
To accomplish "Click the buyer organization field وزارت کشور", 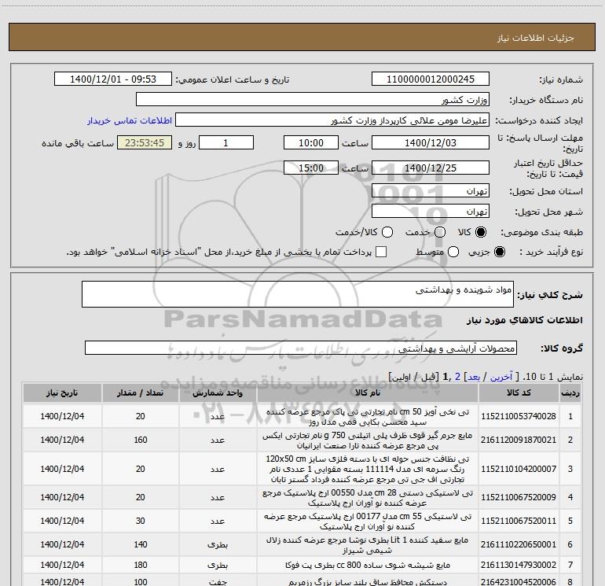I will (313, 99).
